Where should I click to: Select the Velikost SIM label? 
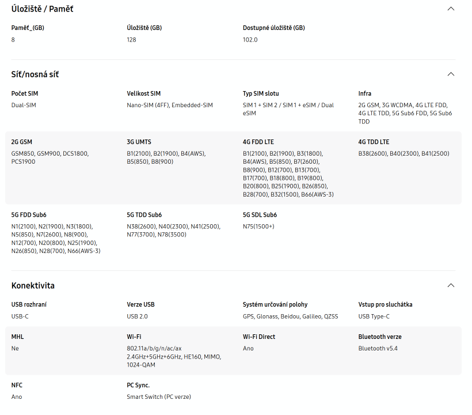click(x=143, y=93)
